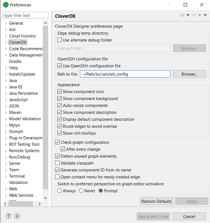Image resolution: width=210 pixels, height=223 pixels.
Task: Click Browse next to Path to file
Action: pyautogui.click(x=189, y=74)
